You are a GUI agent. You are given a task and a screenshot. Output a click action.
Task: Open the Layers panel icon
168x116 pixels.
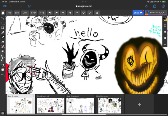[165, 32]
